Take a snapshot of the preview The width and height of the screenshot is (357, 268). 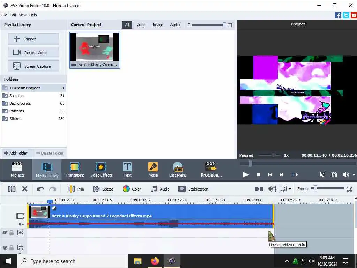pyautogui.click(x=334, y=174)
